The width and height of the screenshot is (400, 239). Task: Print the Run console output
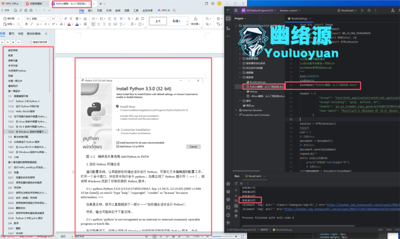click(236, 211)
